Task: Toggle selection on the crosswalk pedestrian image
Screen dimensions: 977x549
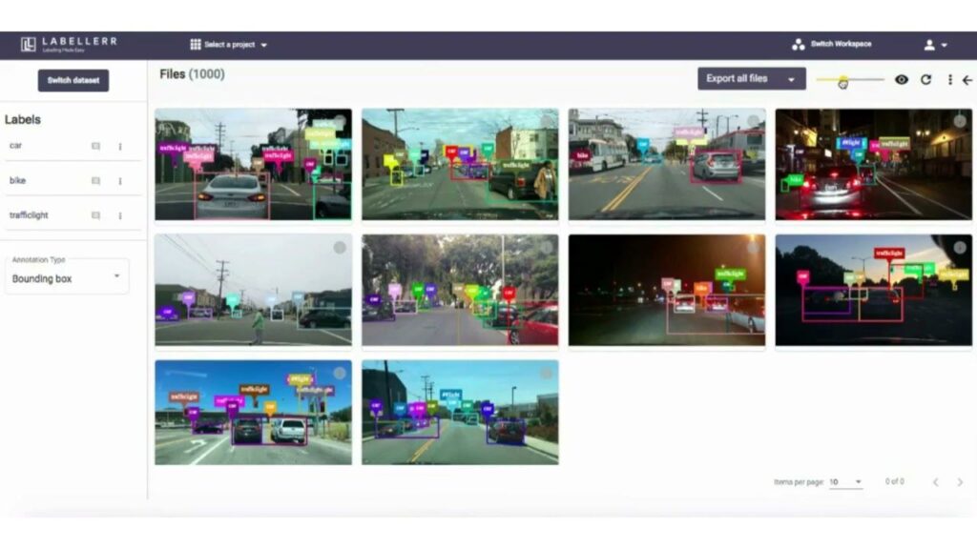Action: pyautogui.click(x=341, y=246)
